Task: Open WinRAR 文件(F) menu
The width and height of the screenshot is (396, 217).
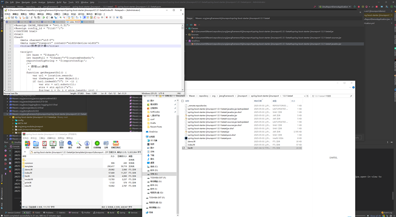Action: (26, 138)
